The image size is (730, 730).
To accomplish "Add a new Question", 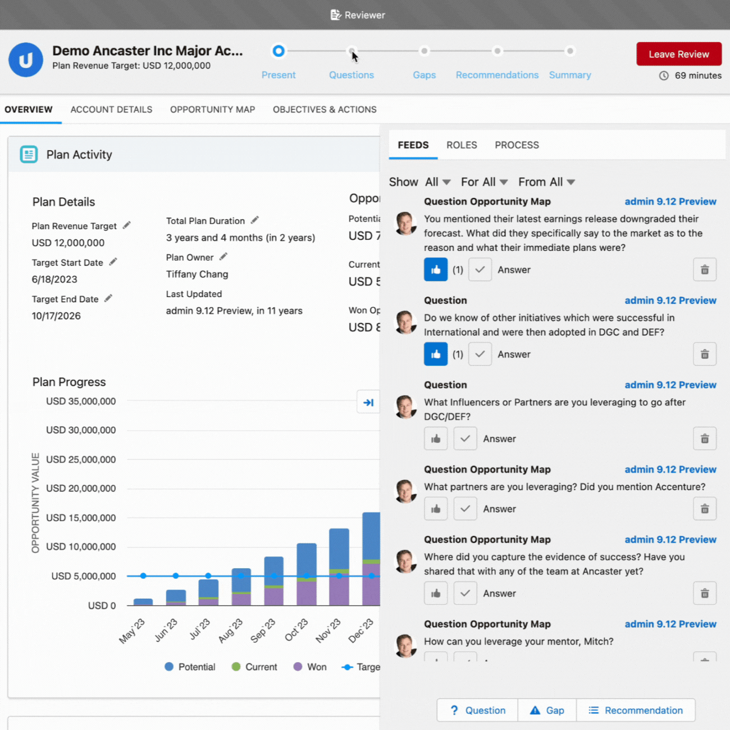I will (x=478, y=710).
